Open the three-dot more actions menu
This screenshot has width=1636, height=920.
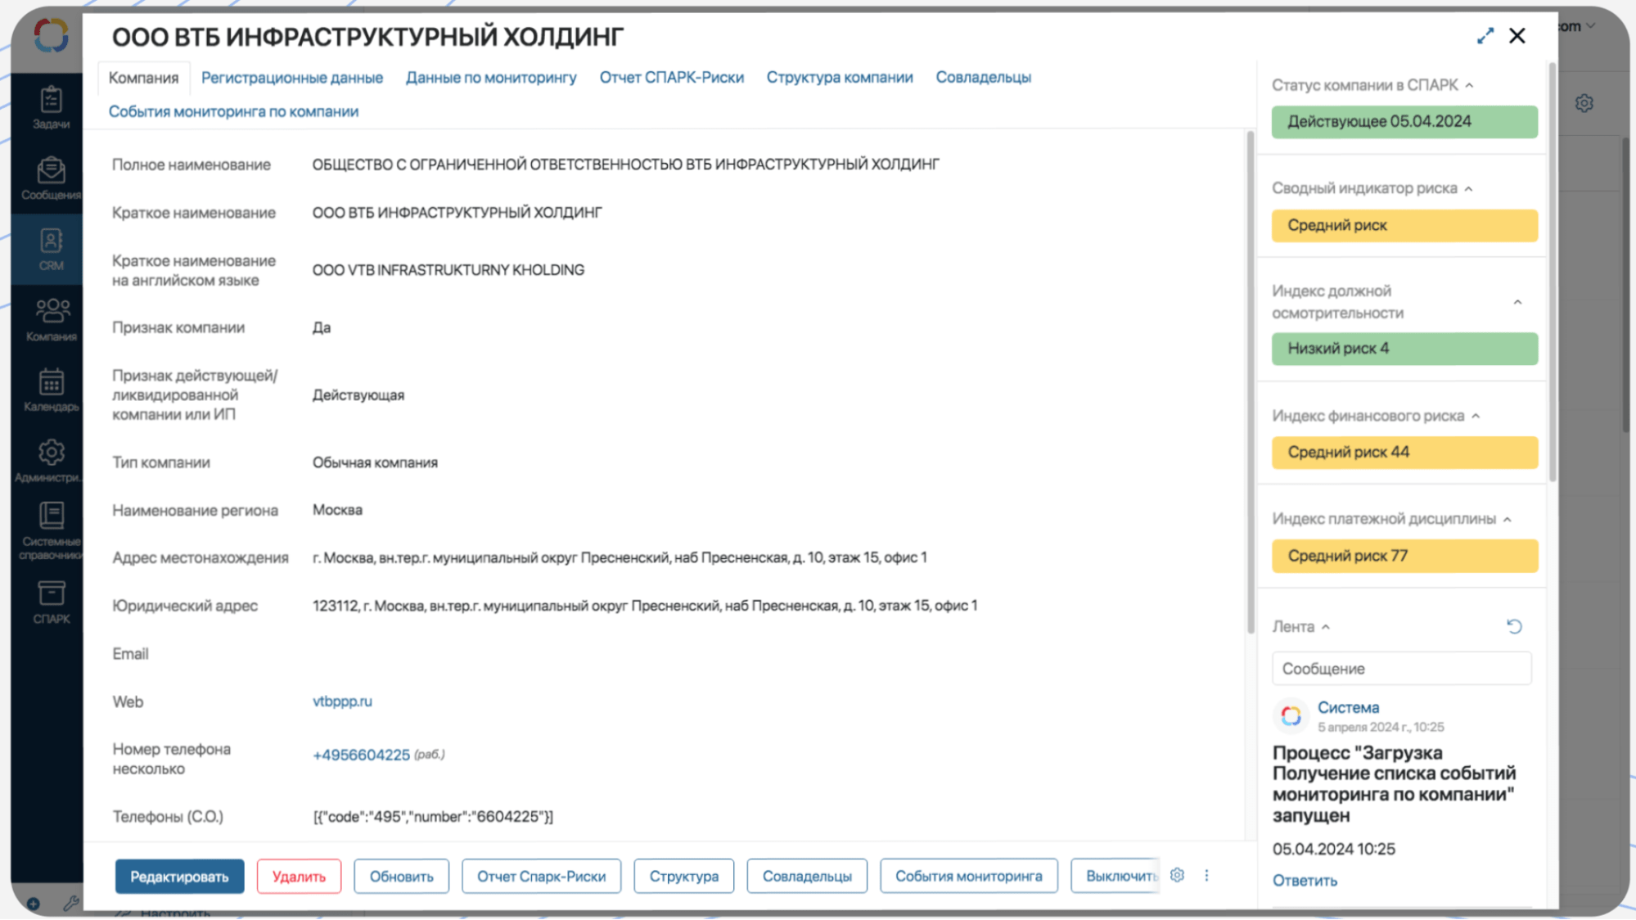coord(1206,875)
